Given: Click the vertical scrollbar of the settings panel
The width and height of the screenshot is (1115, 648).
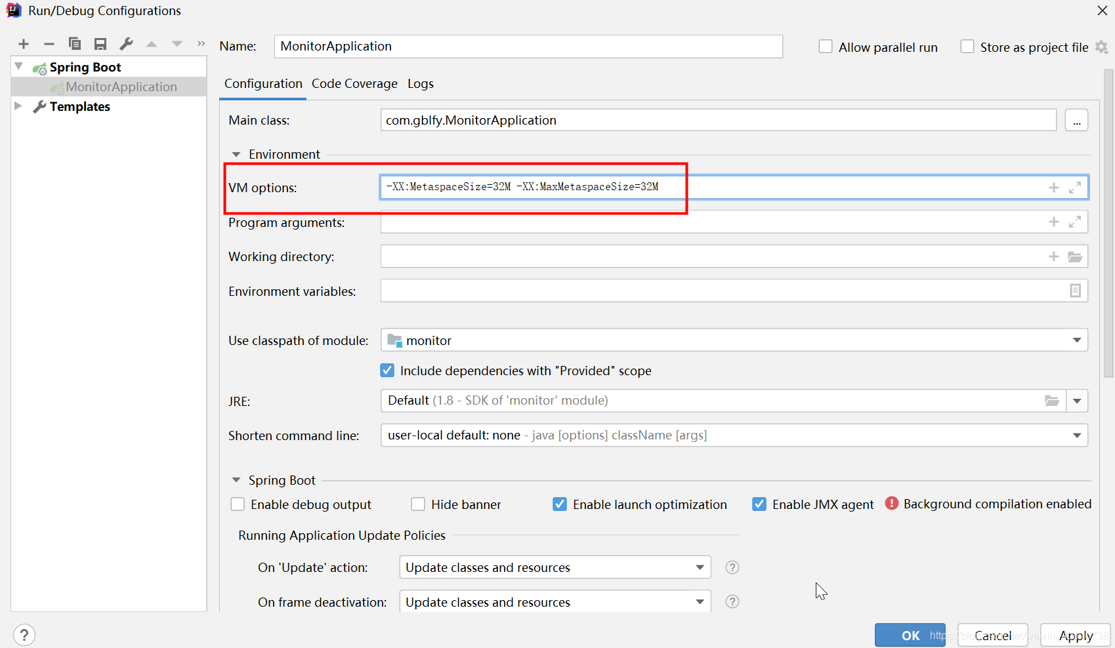Looking at the screenshot, I should pyautogui.click(x=1108, y=223).
